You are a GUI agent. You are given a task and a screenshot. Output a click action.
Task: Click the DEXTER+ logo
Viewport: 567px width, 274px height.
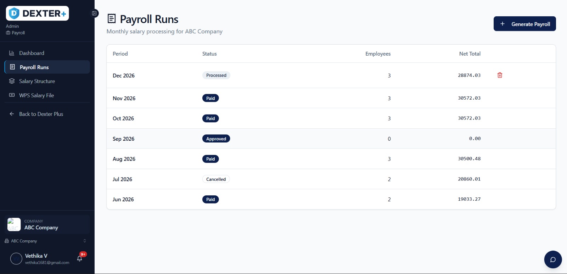pos(37,13)
